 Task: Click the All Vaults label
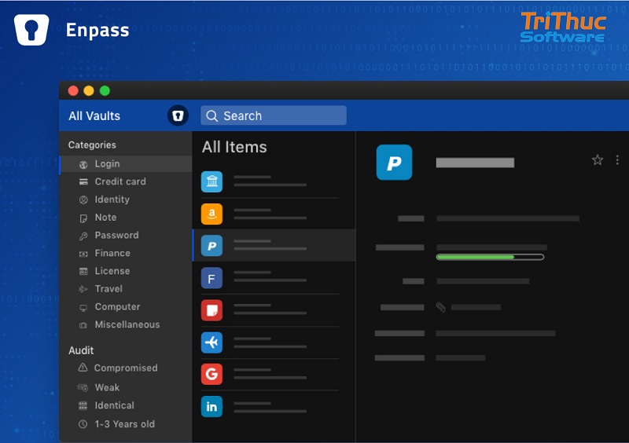(x=94, y=116)
